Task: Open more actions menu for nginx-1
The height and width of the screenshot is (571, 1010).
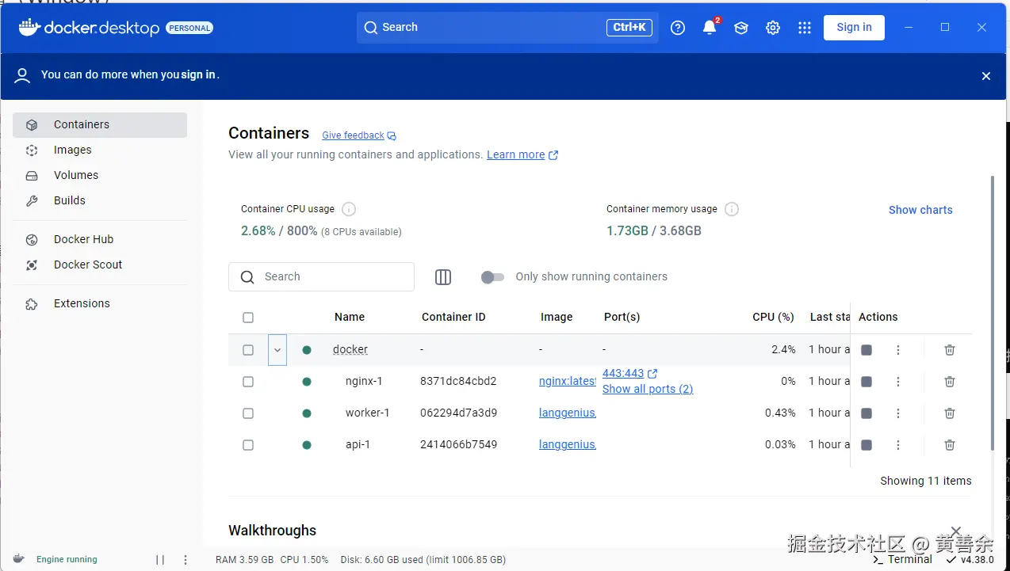Action: click(898, 382)
